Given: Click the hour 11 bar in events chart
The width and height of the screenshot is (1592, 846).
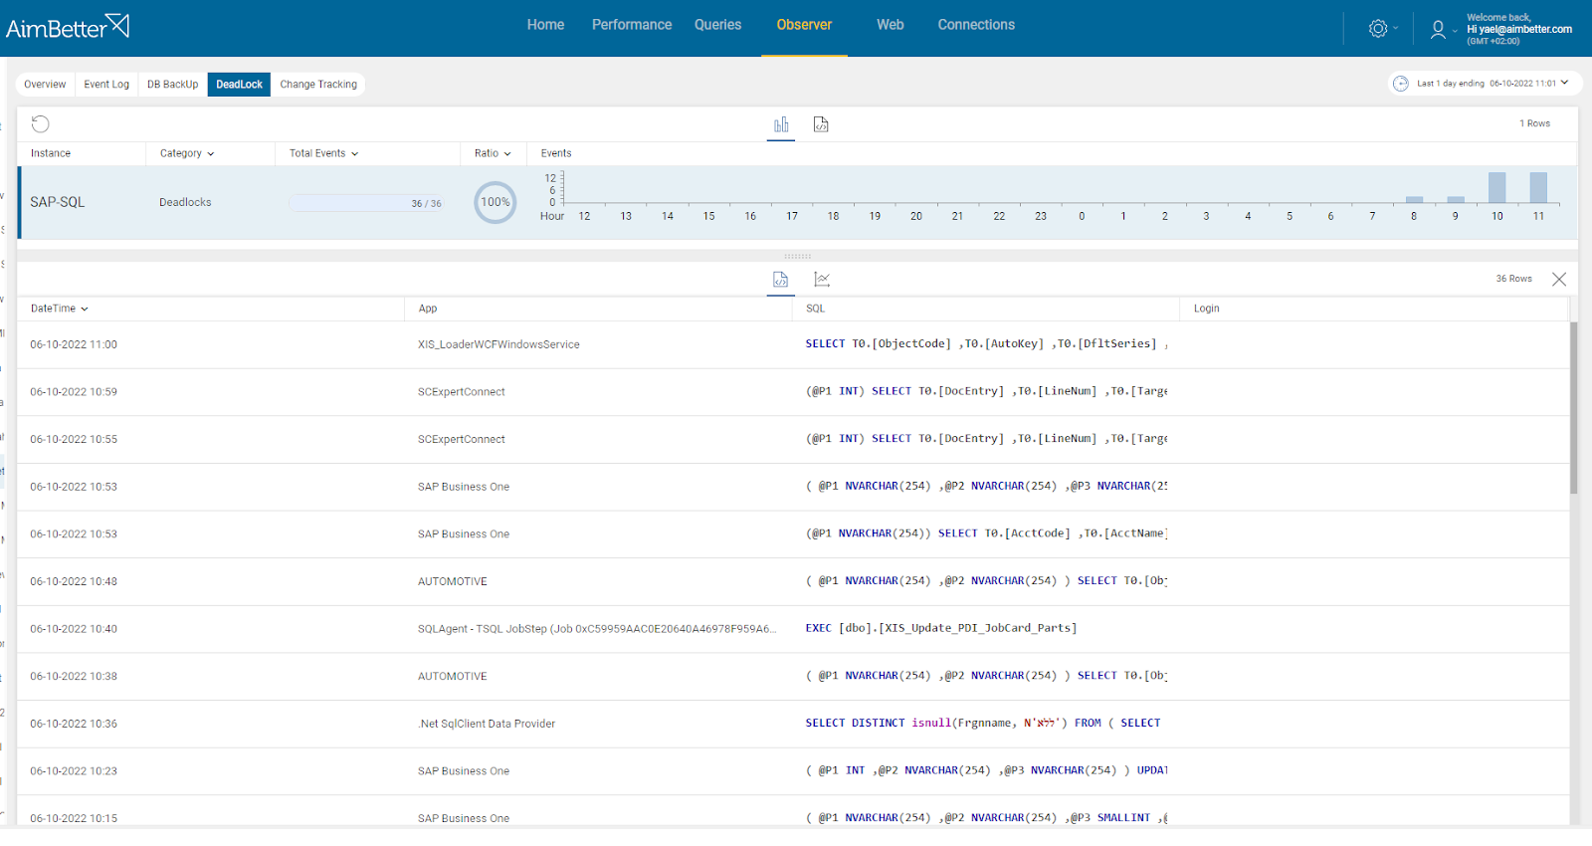Looking at the screenshot, I should point(1538,187).
